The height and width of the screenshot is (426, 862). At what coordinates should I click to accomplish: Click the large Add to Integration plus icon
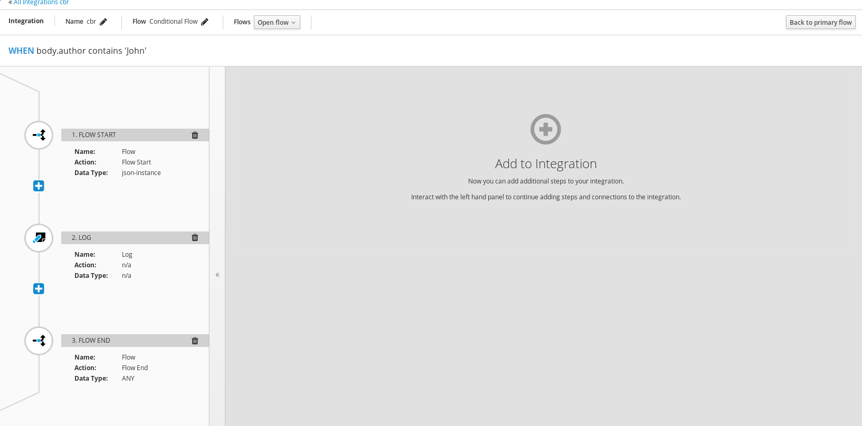coord(546,129)
